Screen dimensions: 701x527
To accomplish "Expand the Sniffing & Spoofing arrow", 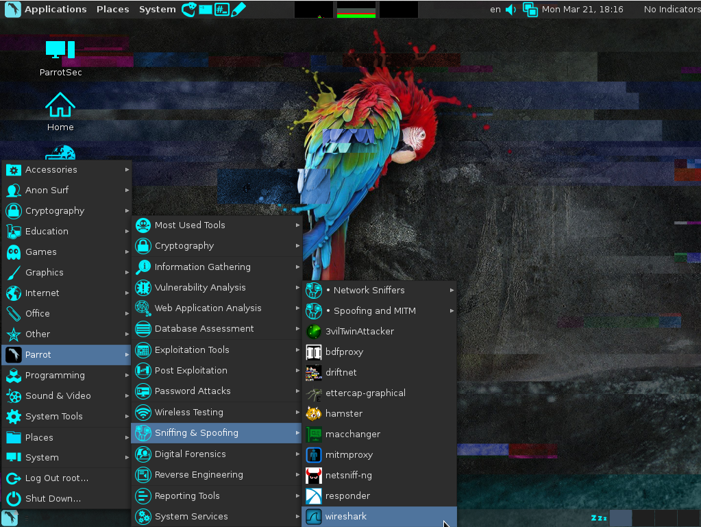I will 297,432.
